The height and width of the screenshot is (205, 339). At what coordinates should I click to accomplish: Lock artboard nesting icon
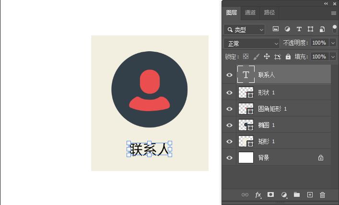point(277,57)
